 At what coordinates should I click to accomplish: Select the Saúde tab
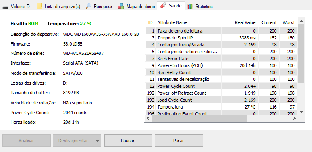171,6
